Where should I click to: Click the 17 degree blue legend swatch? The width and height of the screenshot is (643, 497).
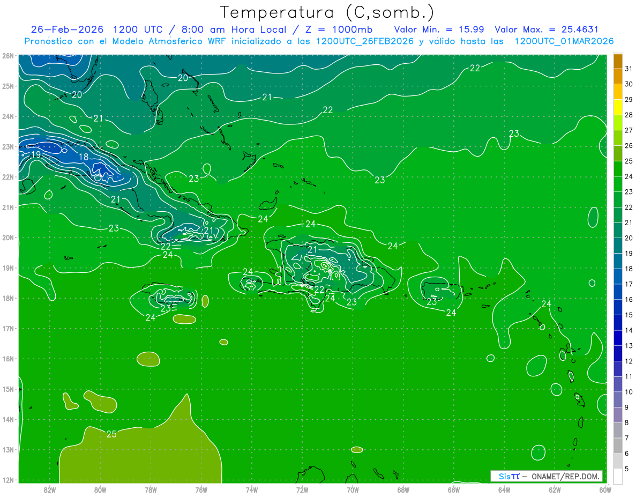(x=618, y=276)
